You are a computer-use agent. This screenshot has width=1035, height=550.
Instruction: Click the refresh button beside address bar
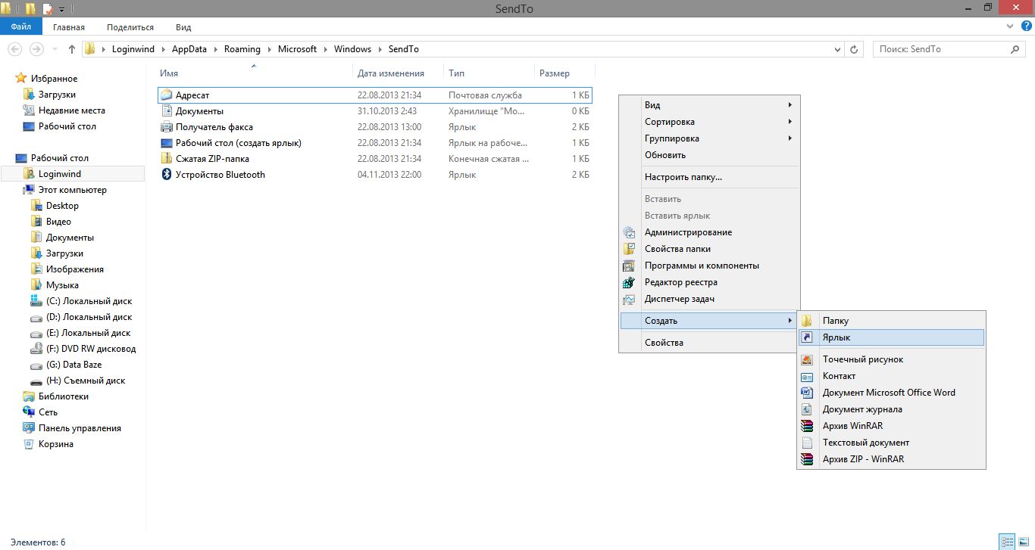click(x=855, y=49)
